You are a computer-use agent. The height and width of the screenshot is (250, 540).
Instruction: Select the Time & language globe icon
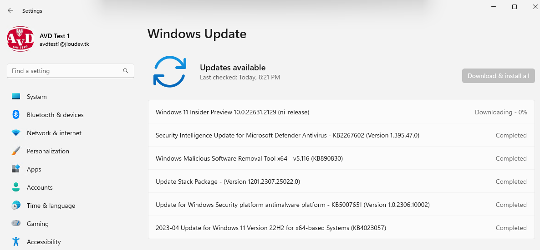[x=16, y=206]
